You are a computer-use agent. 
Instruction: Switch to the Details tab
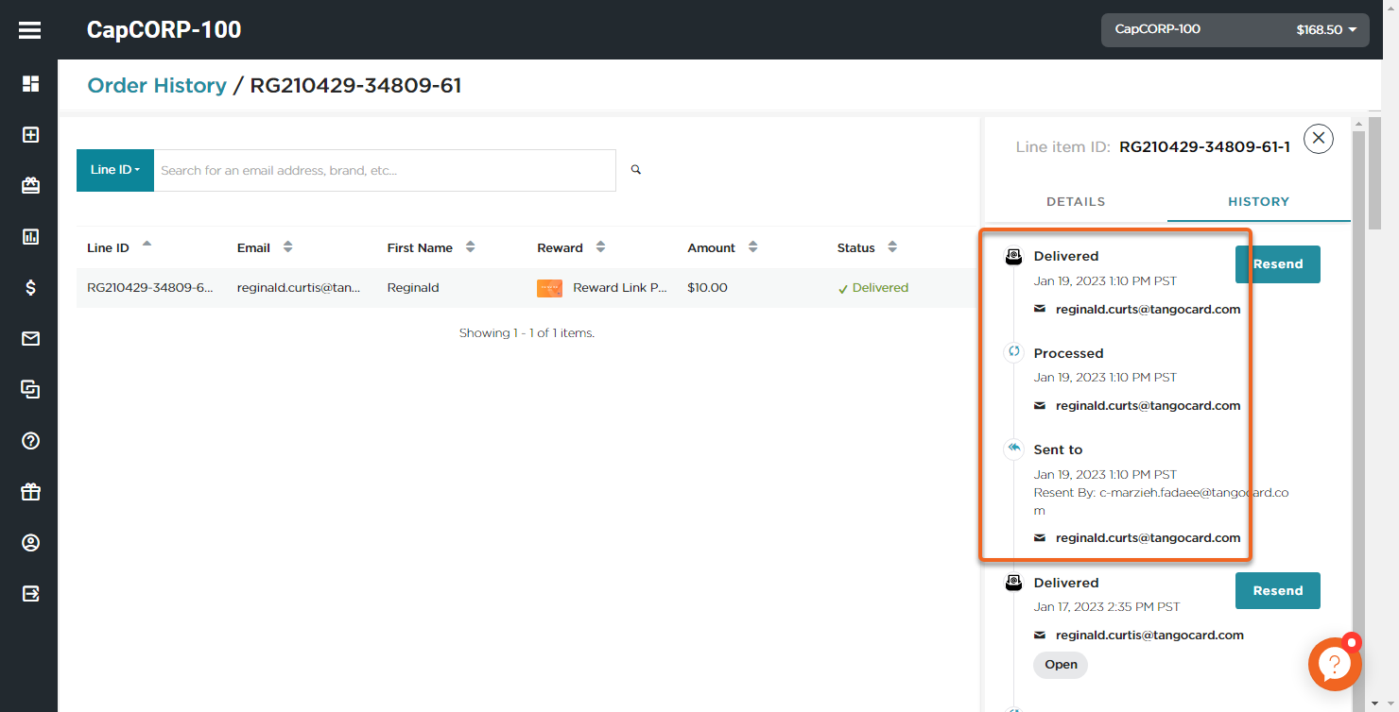point(1075,201)
